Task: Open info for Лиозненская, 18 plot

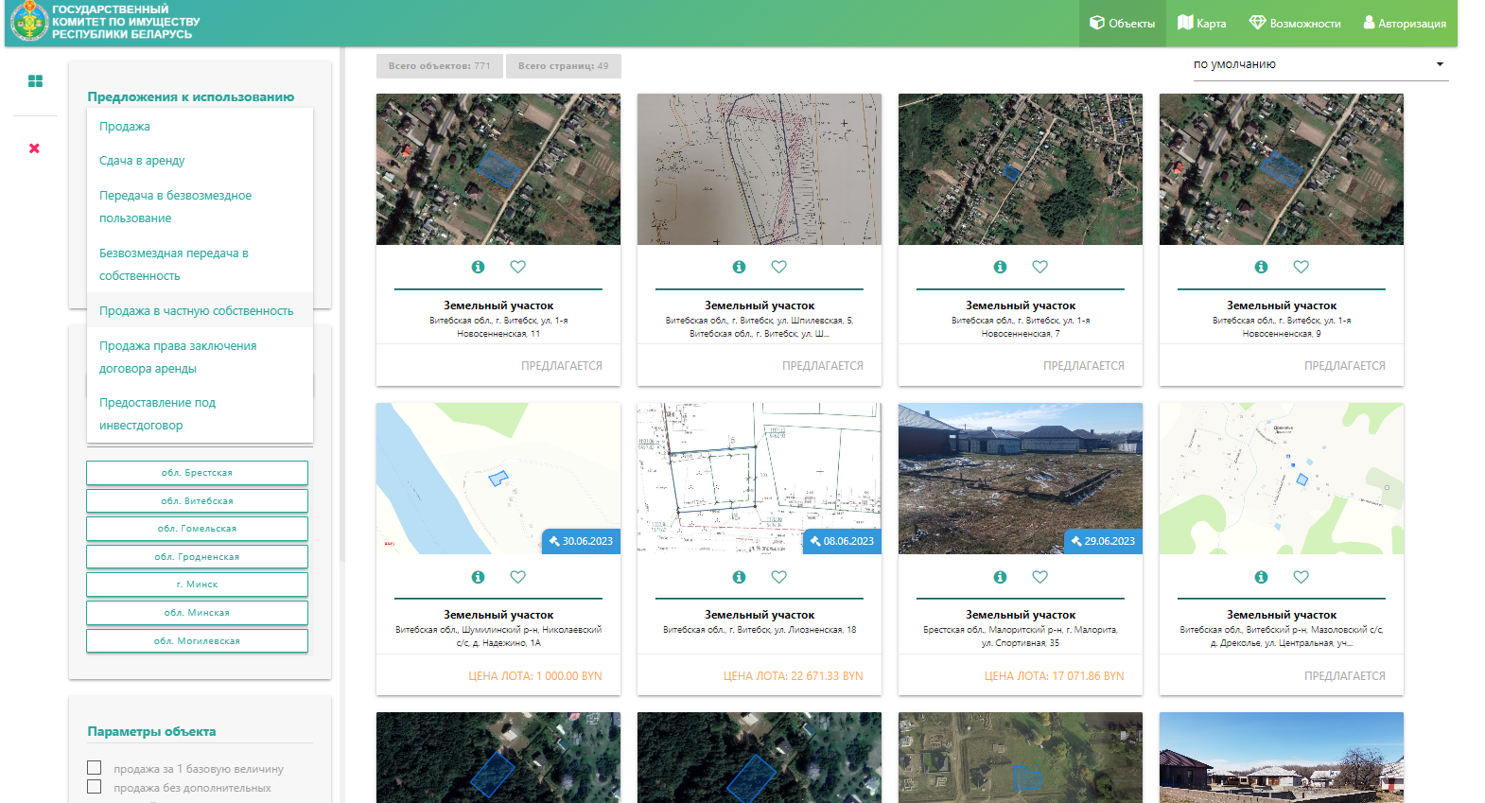Action: tap(739, 577)
